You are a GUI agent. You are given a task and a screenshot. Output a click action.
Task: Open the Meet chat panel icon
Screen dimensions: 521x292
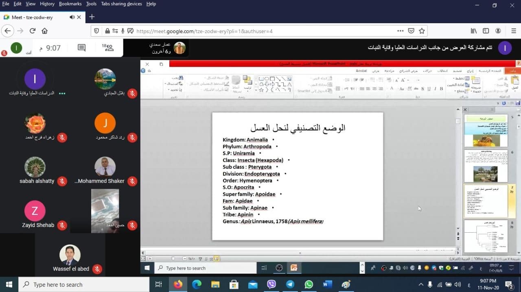(81, 48)
